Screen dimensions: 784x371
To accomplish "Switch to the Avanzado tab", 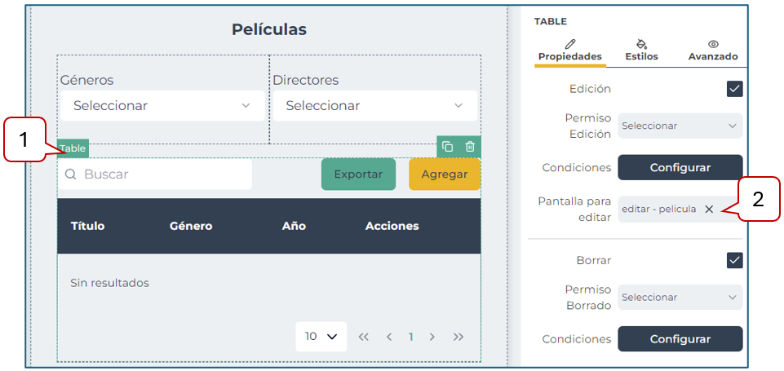I will tap(712, 50).
